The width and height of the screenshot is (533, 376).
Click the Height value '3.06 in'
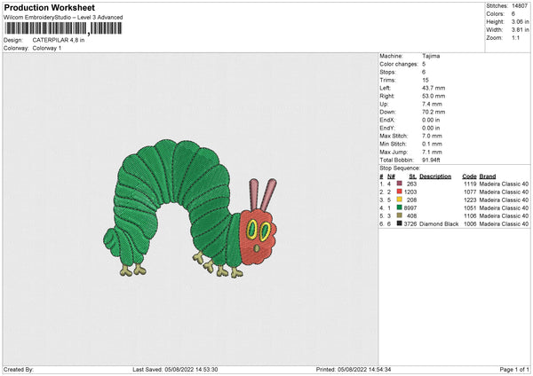pos(520,21)
